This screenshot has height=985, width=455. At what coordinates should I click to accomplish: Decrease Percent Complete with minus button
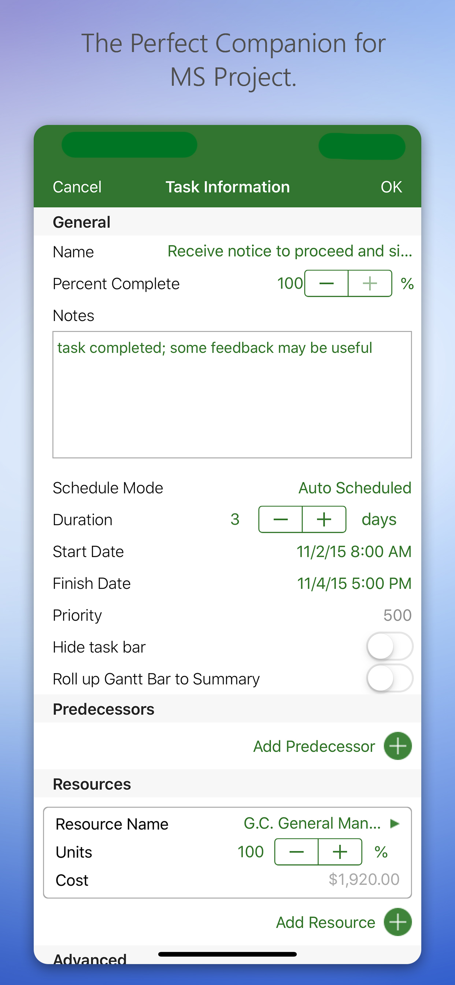point(326,283)
